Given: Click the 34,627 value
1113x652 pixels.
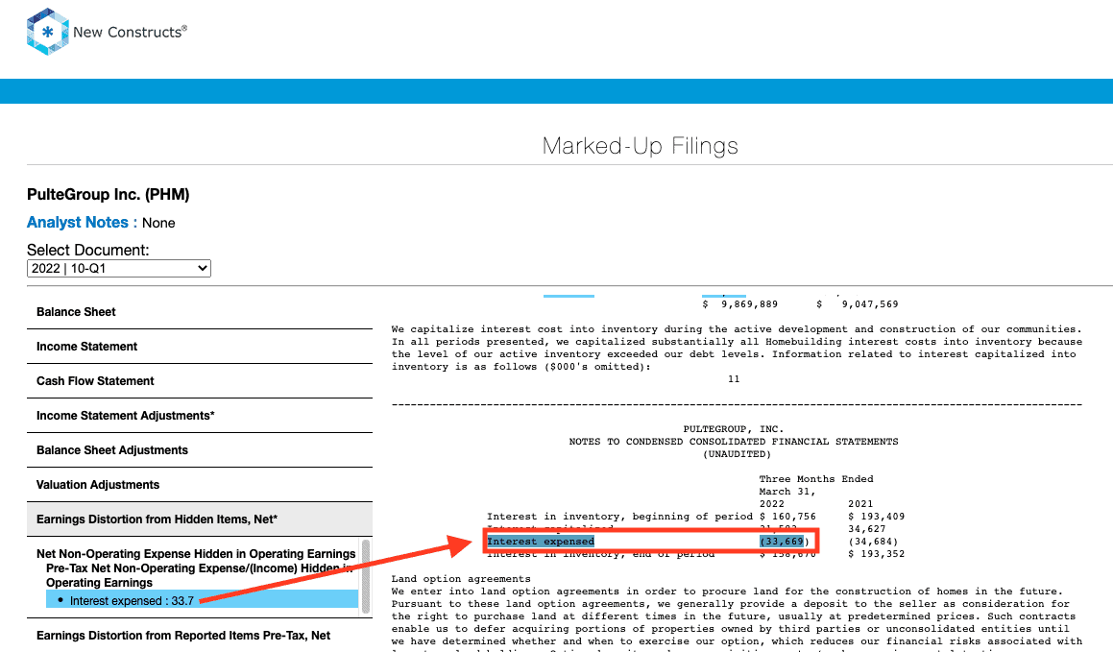Looking at the screenshot, I should (867, 529).
